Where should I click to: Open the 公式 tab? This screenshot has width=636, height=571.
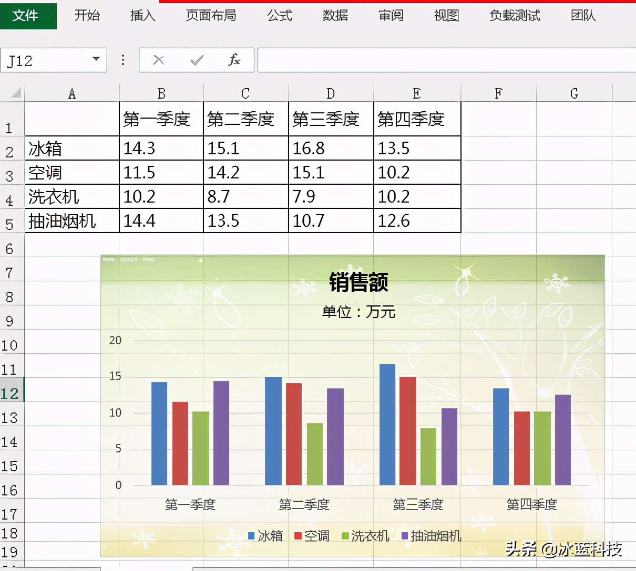(280, 16)
